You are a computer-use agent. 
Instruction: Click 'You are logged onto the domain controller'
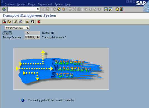(x=51, y=100)
